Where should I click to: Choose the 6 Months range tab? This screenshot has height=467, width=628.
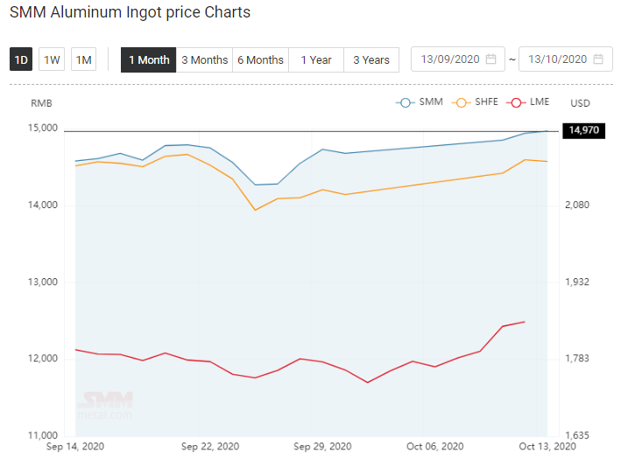pos(260,60)
